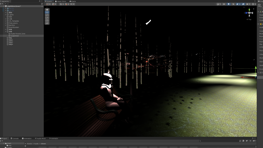The image size is (263, 148).
Task: Expand XR_Template in Hierarchy
Action: pyautogui.click(x=6, y=21)
